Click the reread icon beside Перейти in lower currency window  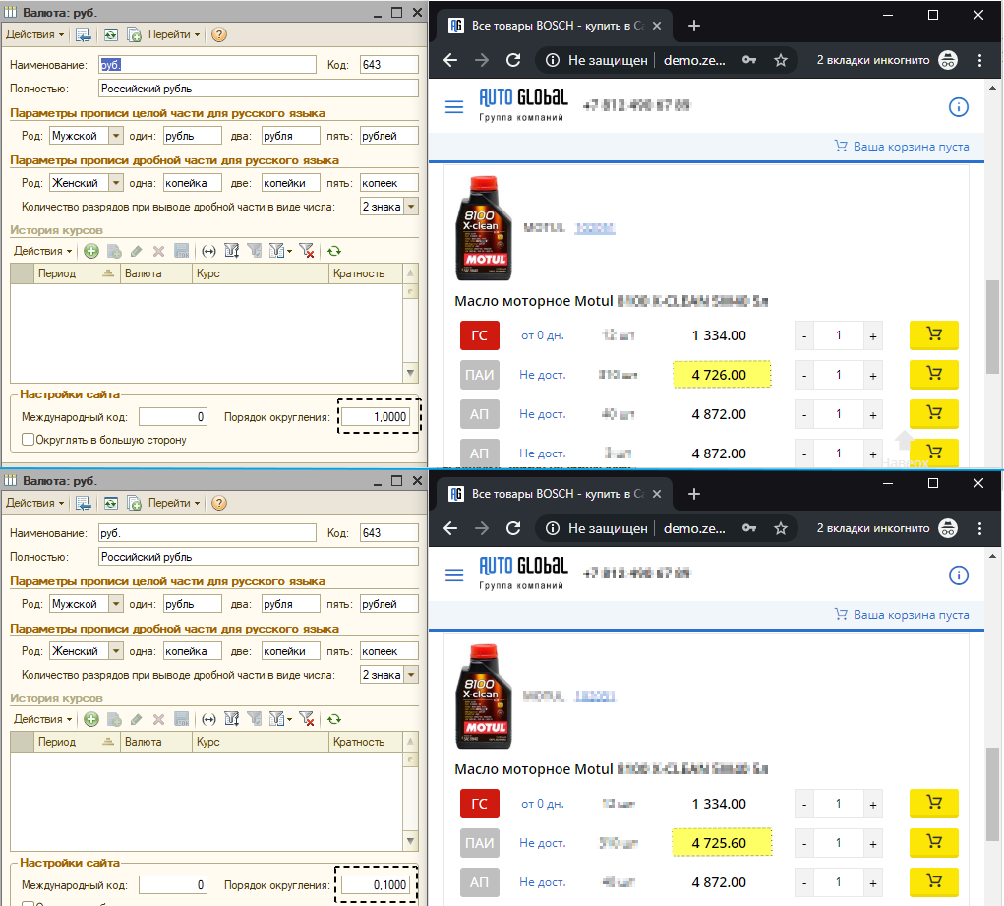(x=111, y=503)
